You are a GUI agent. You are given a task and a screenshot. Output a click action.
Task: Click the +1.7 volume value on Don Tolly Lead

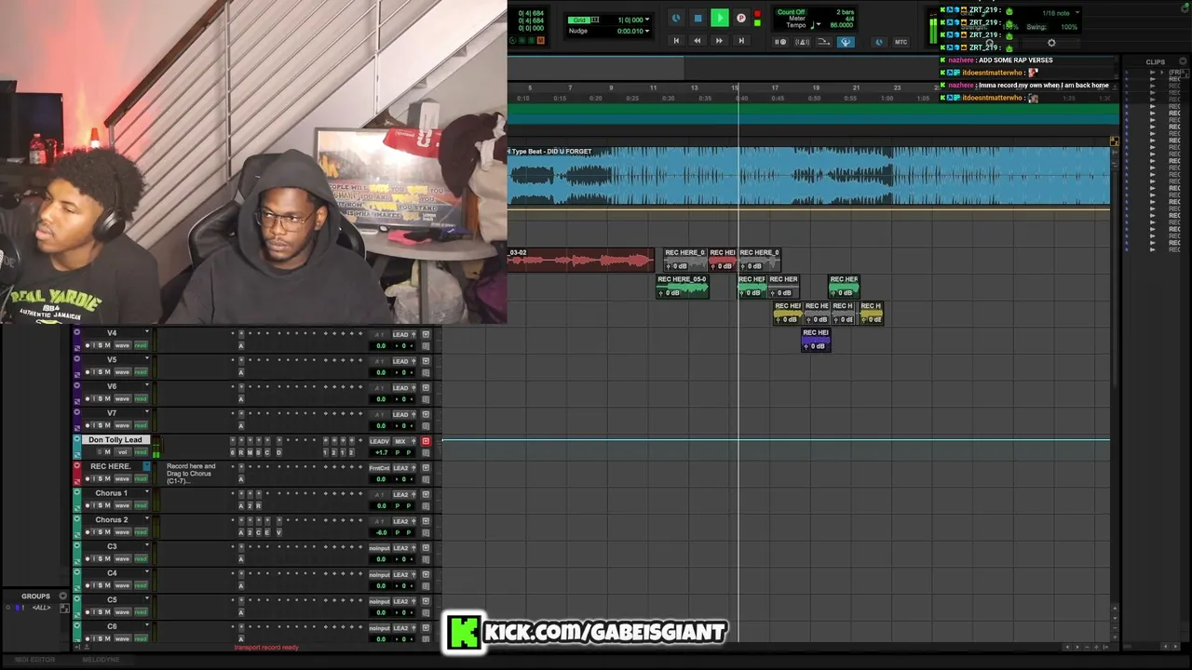tap(381, 452)
